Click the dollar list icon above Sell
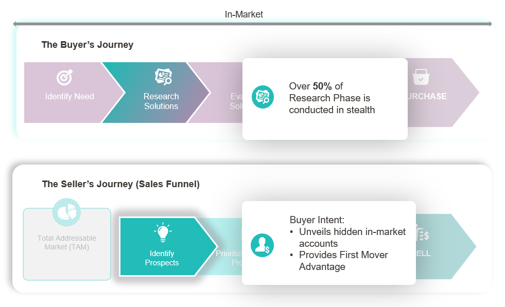505x307 pixels. [422, 233]
